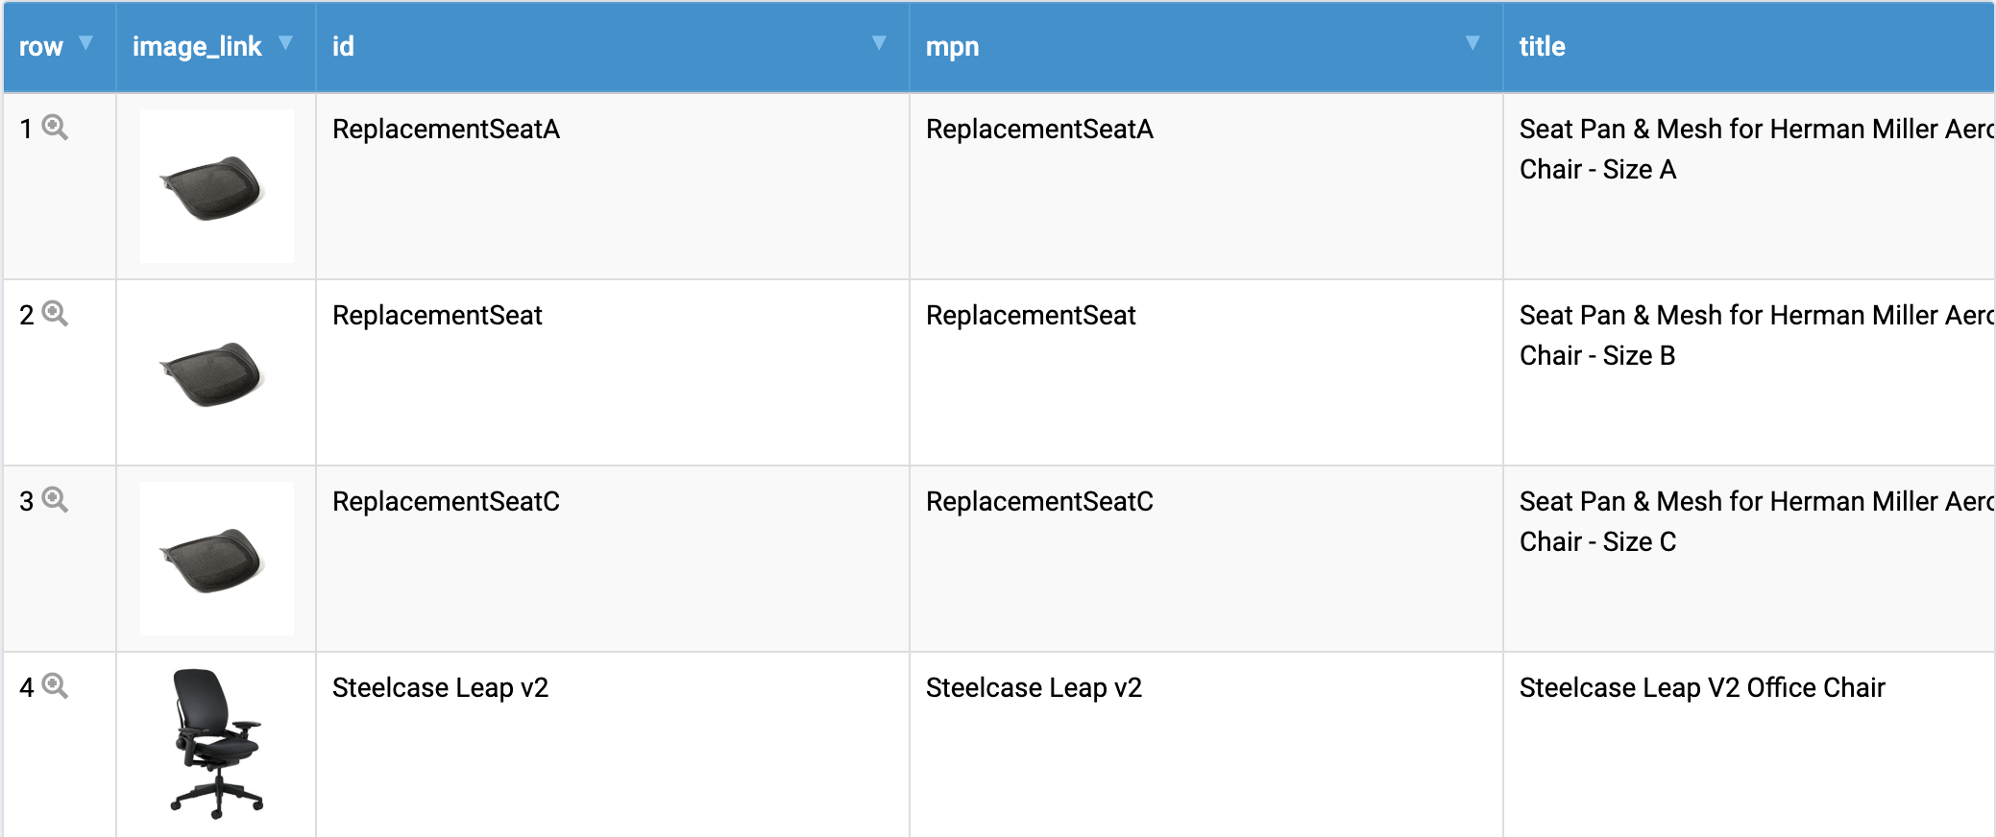The width and height of the screenshot is (1996, 837).
Task: Expand the image_link column dropdown arrow
Action: [285, 43]
